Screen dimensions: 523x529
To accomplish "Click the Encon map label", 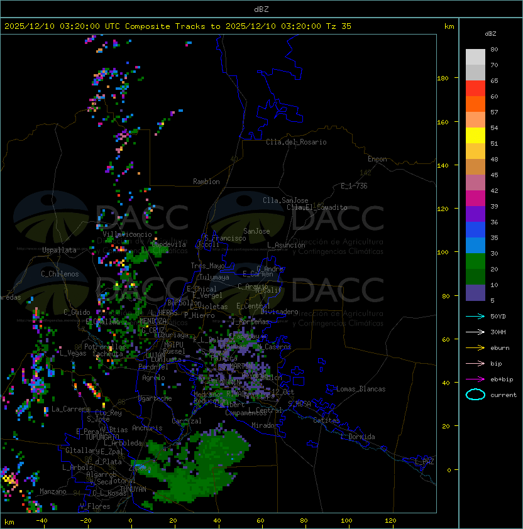I will (x=377, y=159).
